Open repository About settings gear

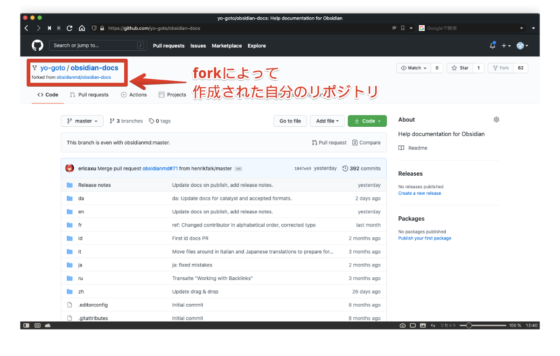[x=496, y=120]
